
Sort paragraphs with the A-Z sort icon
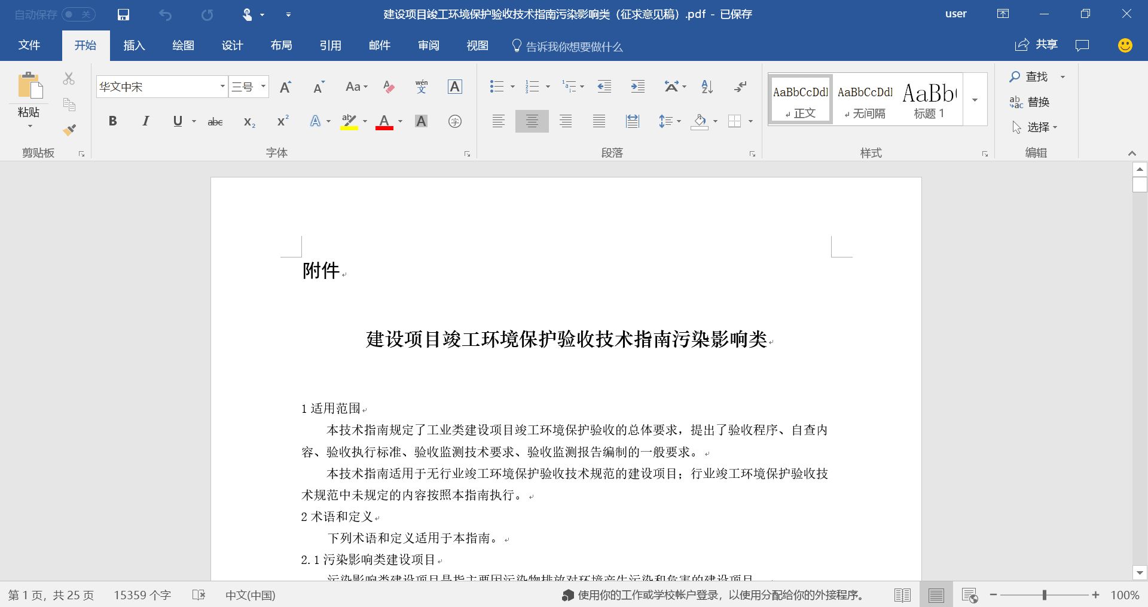(707, 87)
